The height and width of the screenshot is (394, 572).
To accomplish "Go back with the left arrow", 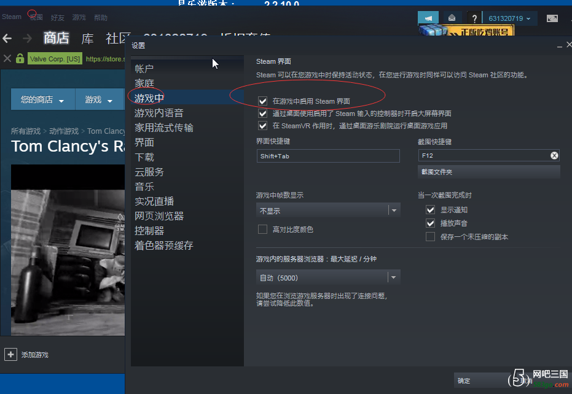I will [7, 38].
